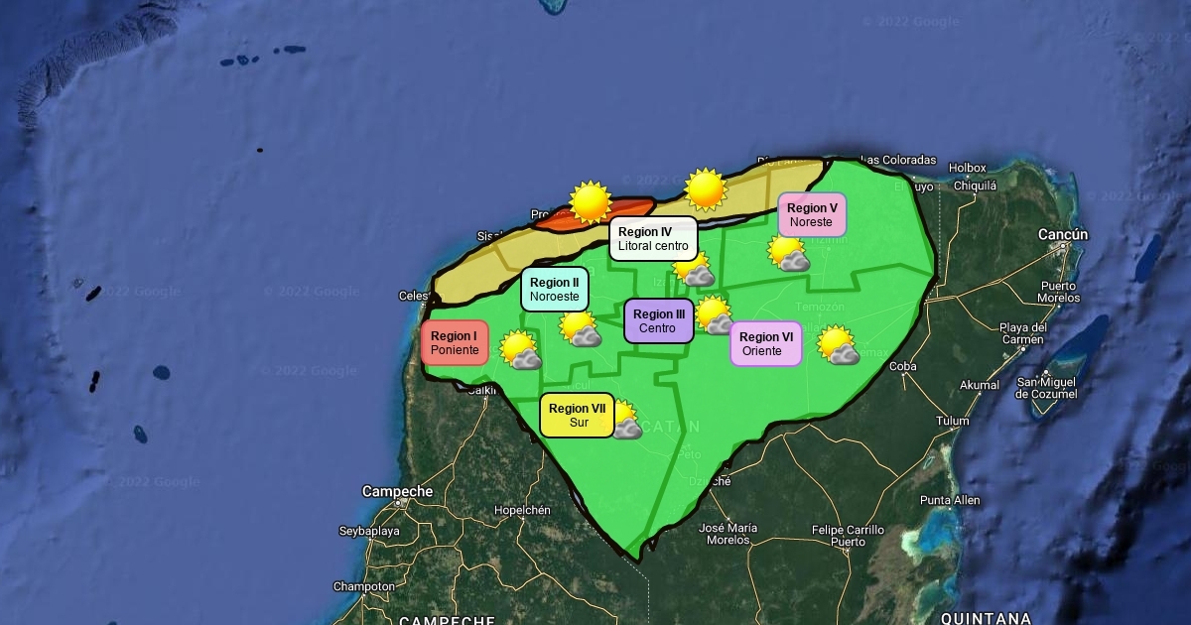Click the Campeche city label on the map

397,491
